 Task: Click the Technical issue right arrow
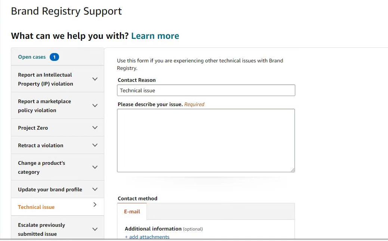95,205
